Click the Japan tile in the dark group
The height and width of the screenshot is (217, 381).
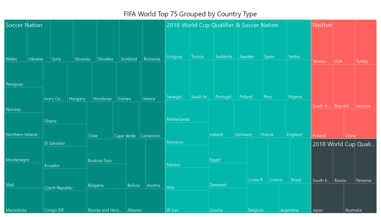tap(327, 198)
